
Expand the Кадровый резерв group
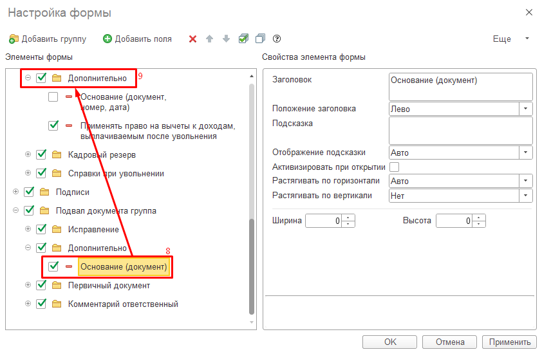(x=28, y=154)
